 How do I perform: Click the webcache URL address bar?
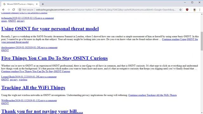[x=106, y=10]
